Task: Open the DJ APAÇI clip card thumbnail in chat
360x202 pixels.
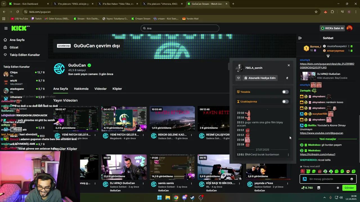Action: point(308,76)
